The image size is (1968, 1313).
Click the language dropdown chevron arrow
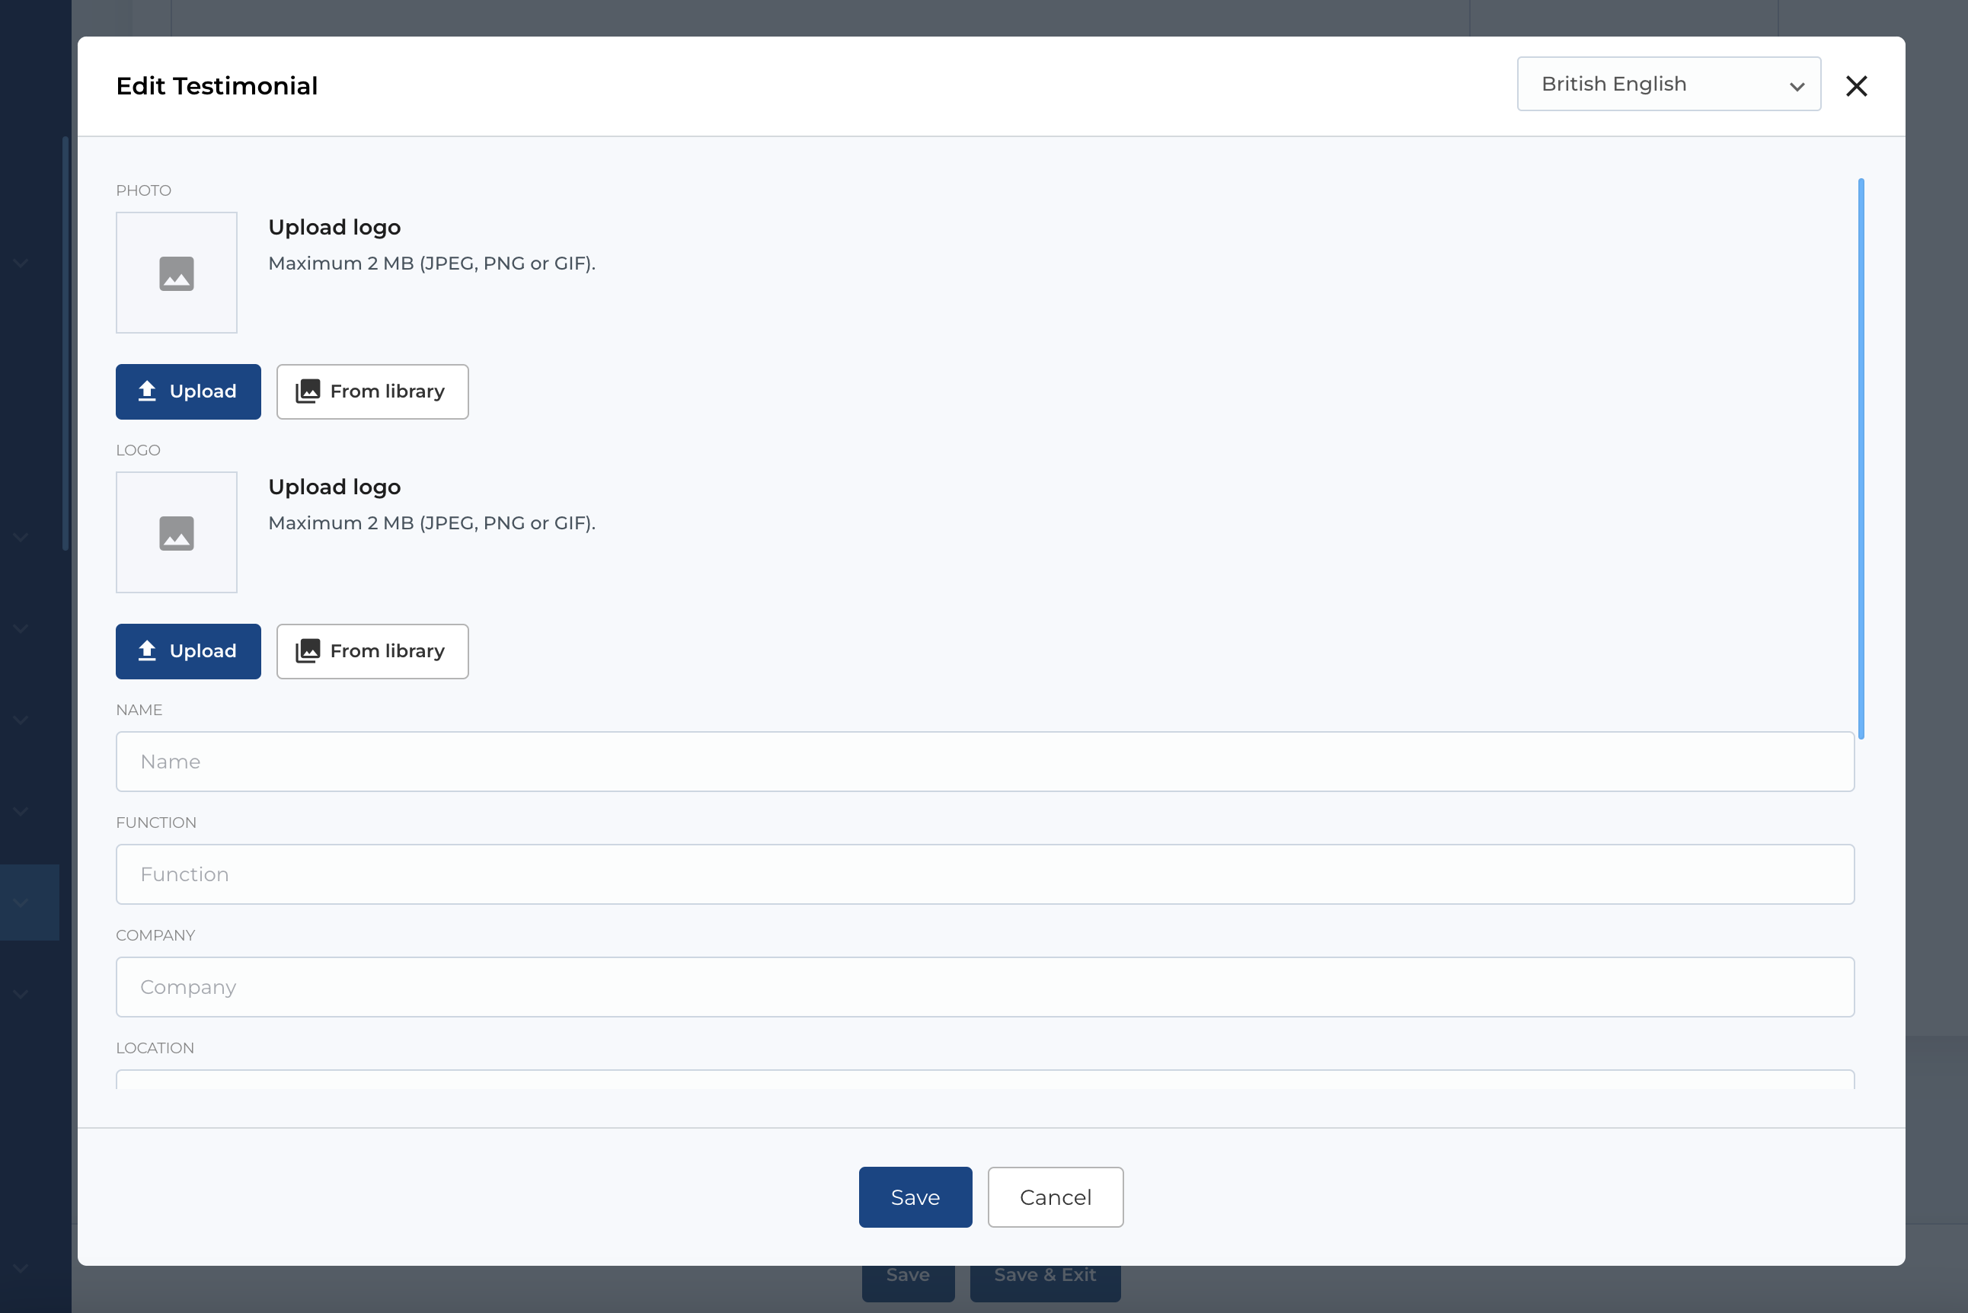[x=1797, y=86]
